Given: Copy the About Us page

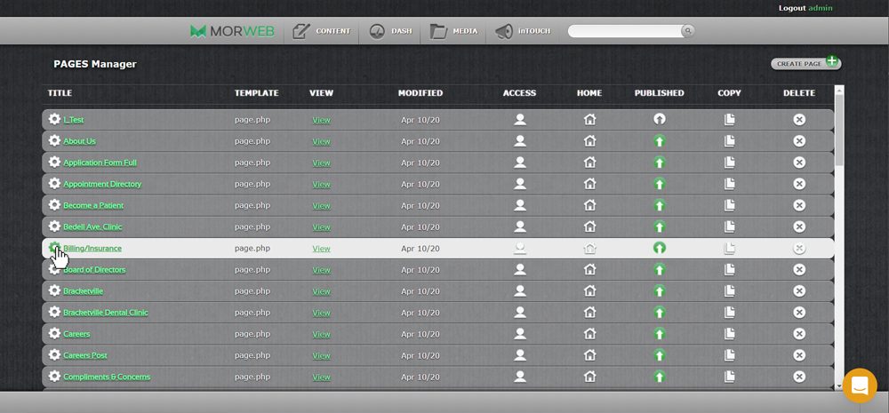Looking at the screenshot, I should click(x=729, y=141).
